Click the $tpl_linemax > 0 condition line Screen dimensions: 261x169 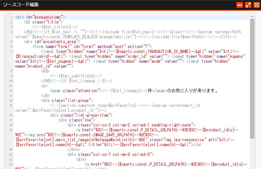pos(82,81)
